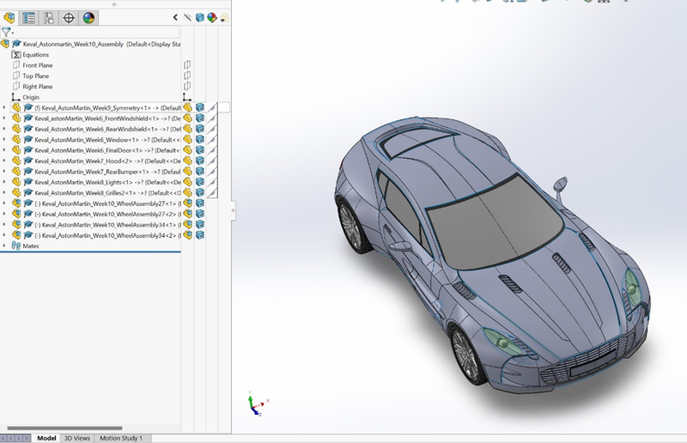Switch to the PropertyManager tab

click(29, 18)
